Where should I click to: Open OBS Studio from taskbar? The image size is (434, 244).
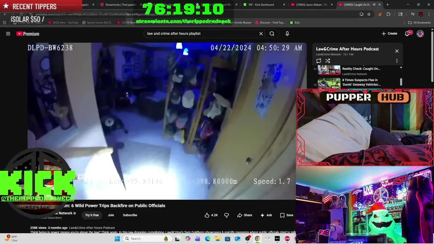pyautogui.click(x=248, y=239)
